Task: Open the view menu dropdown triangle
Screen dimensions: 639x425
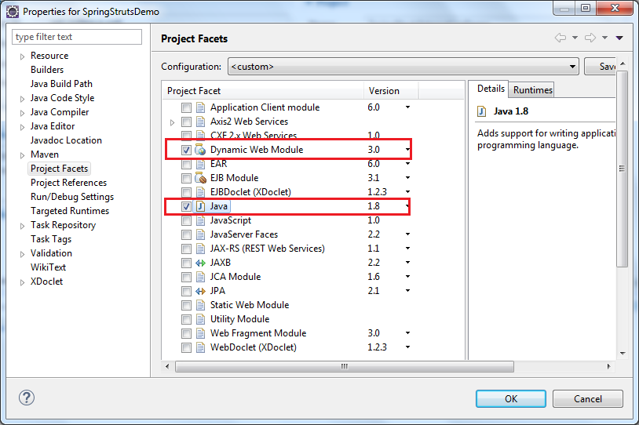Action: [619, 38]
